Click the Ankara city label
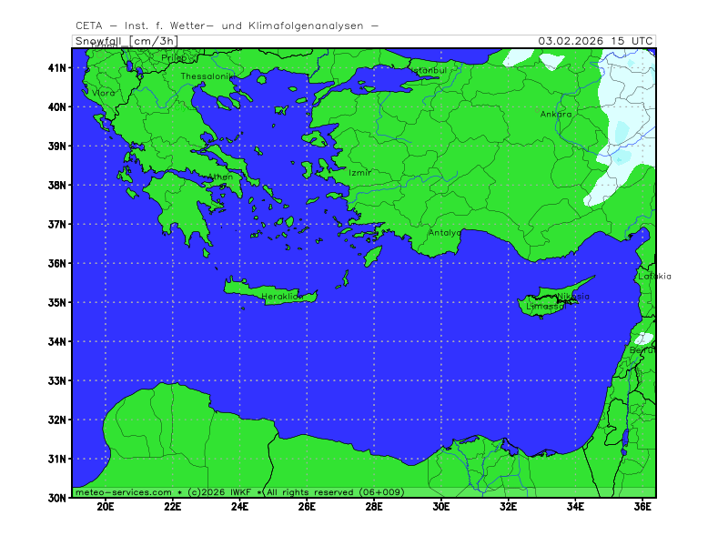Screen dimensions: 728x546 pos(555,115)
